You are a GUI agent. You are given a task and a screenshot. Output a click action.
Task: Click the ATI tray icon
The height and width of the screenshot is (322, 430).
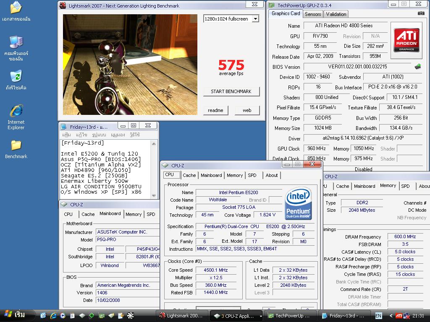click(399, 316)
